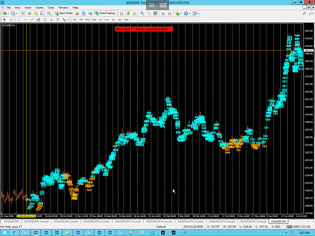The height and width of the screenshot is (236, 315).
Task: Open the Insert menu
Action: click(x=28, y=8)
